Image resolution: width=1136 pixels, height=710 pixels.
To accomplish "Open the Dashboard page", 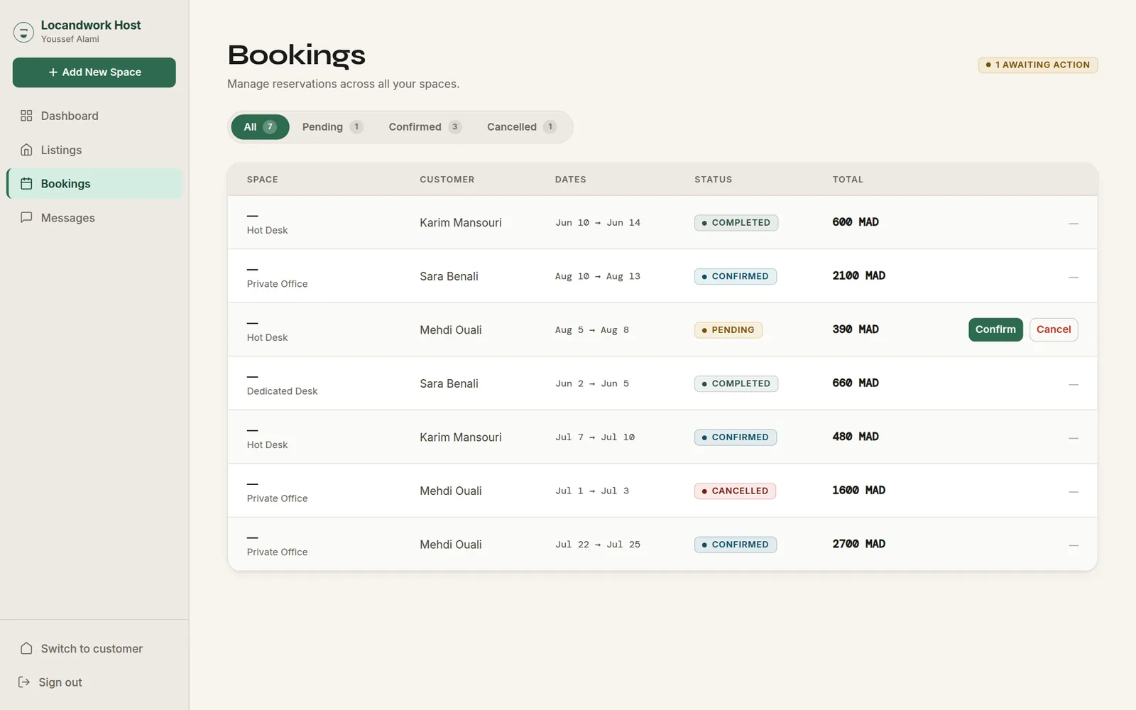I will tap(94, 116).
